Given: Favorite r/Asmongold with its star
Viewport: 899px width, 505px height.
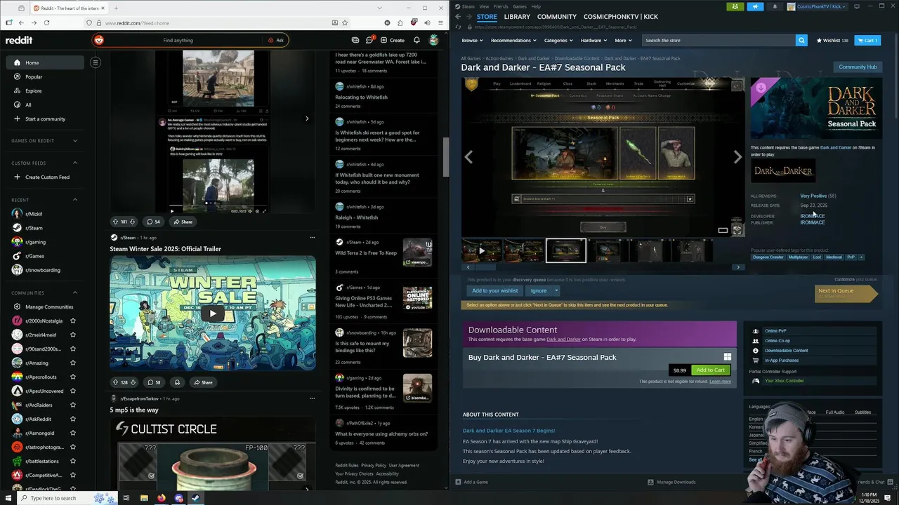Looking at the screenshot, I should click(x=73, y=433).
